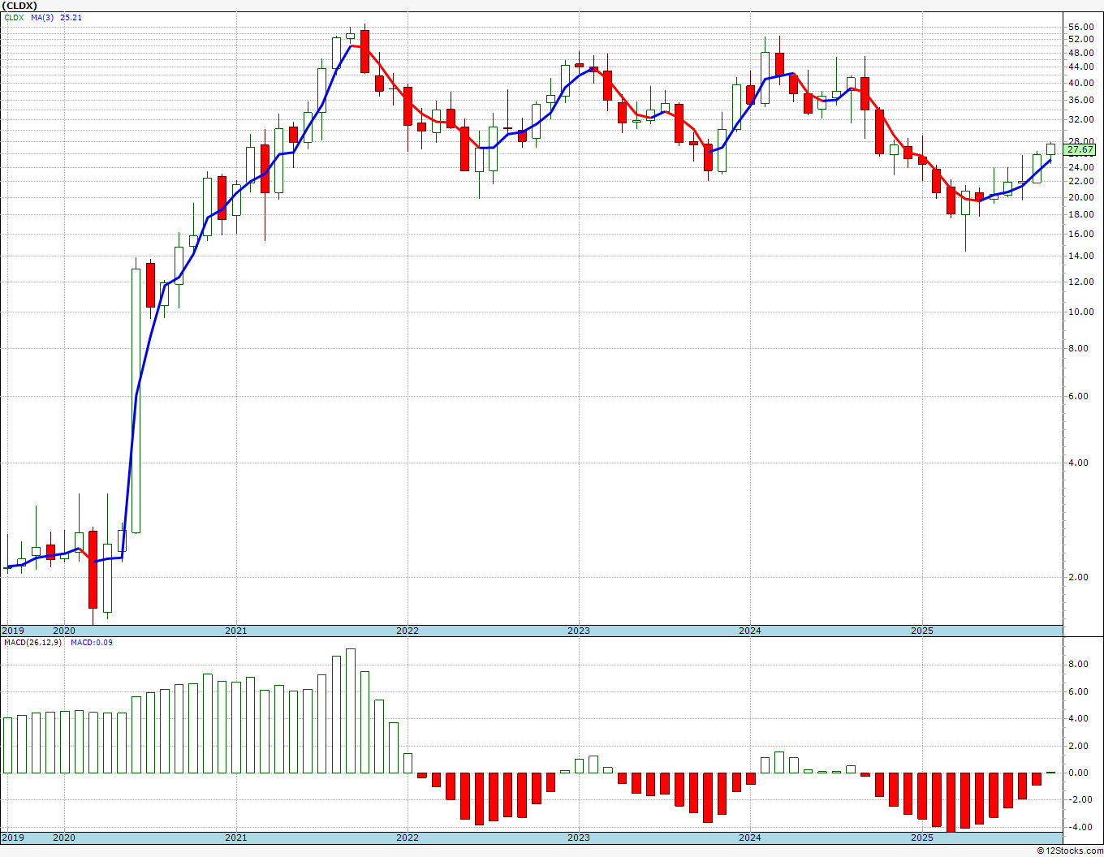The width and height of the screenshot is (1104, 857).
Task: Click the 18.00 price axis label
Action: (x=1080, y=215)
